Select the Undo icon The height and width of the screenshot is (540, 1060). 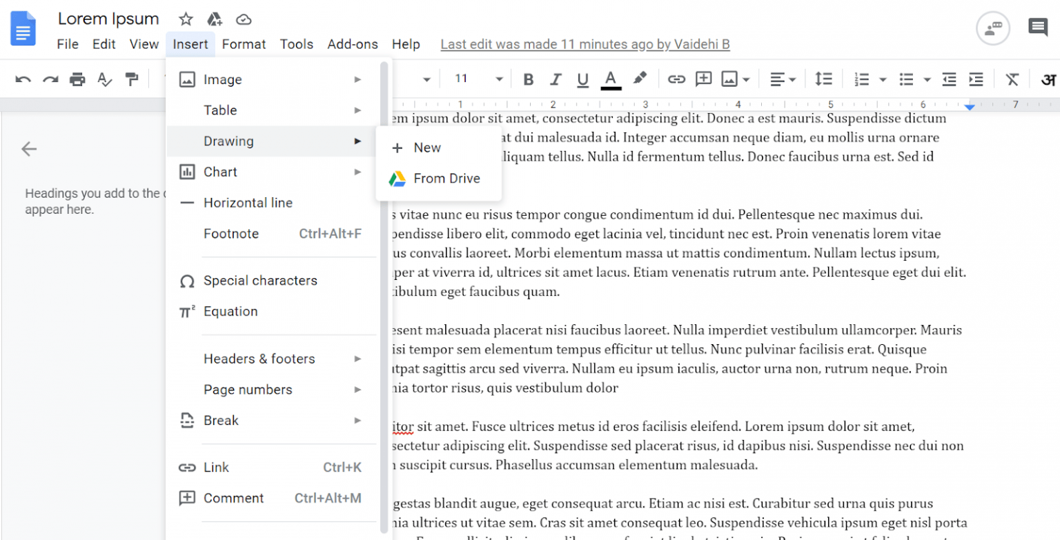click(23, 79)
